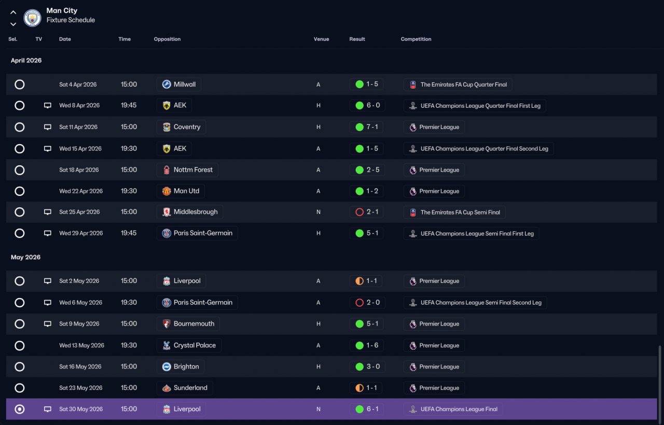The height and width of the screenshot is (425, 664).
Task: Sort fixtures by the Date column header
Action: point(65,39)
